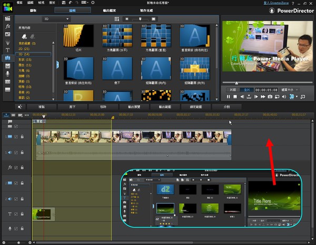Screen dimensions: 316x245
Task: Click the snapshot camera icon under preview
Action: point(270,96)
